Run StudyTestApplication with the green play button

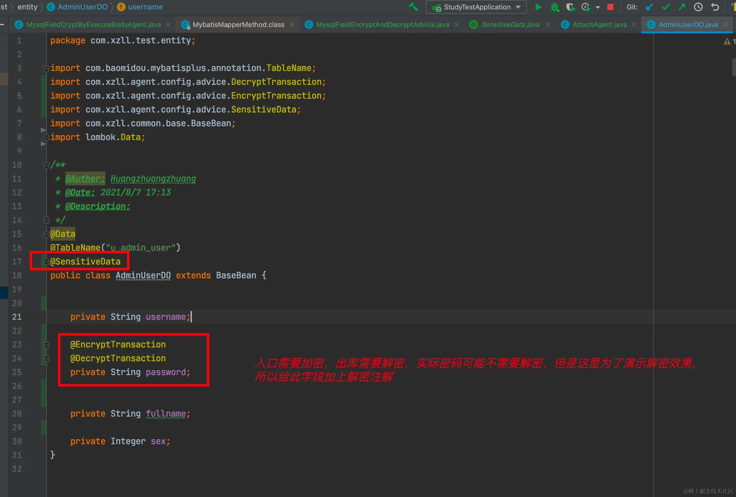pos(538,7)
